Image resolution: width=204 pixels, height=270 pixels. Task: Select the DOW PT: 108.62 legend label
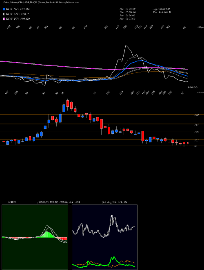click(18, 19)
